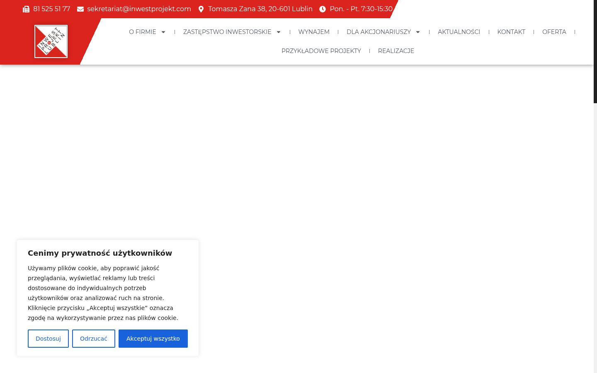Click the Cenimy prywatność użytkowników heading
This screenshot has width=597, height=373.
click(x=100, y=253)
